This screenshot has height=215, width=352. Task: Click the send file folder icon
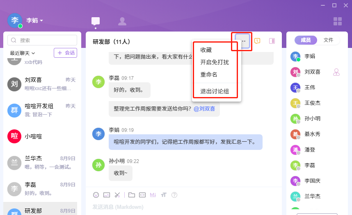pyautogui.click(x=132, y=195)
